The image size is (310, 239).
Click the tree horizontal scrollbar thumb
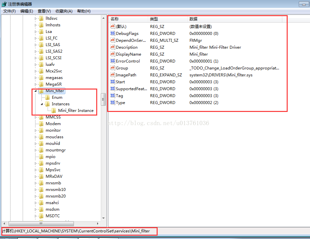pyautogui.click(x=41, y=224)
